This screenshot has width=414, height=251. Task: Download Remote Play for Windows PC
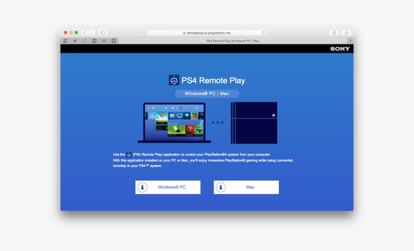[168, 187]
